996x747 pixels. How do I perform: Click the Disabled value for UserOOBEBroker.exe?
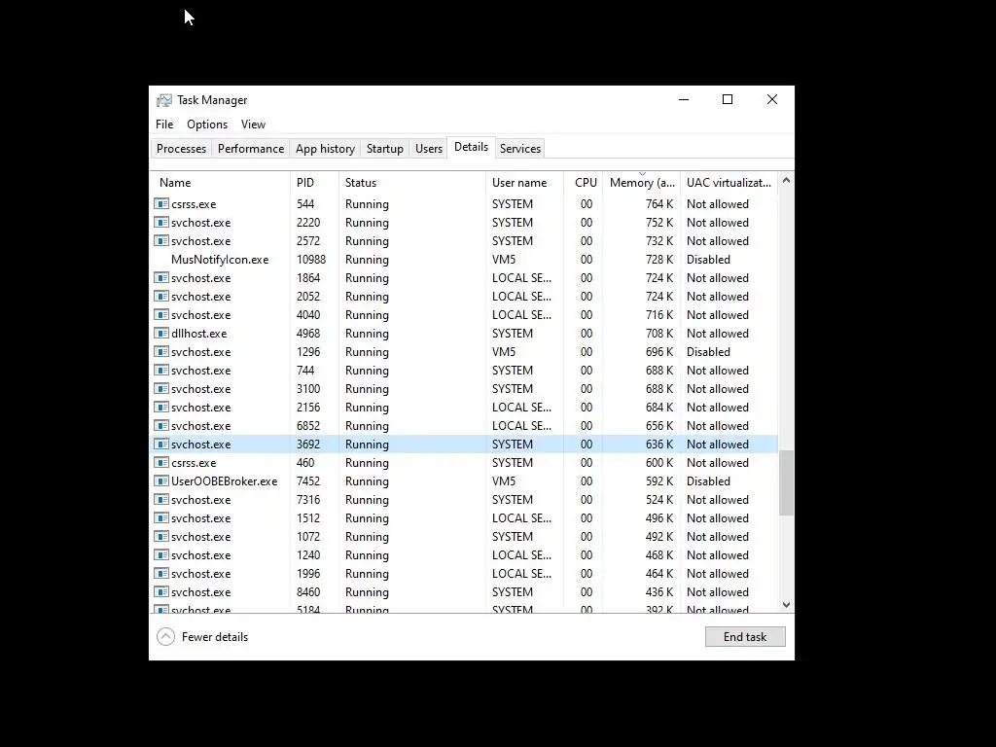pyautogui.click(x=708, y=480)
